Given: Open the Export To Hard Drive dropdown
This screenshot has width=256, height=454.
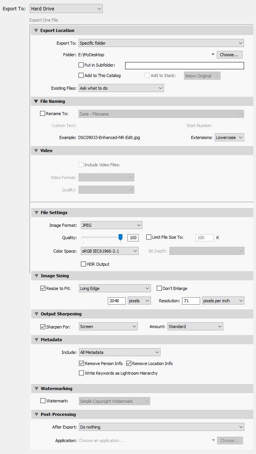Looking at the screenshot, I should click(x=66, y=9).
